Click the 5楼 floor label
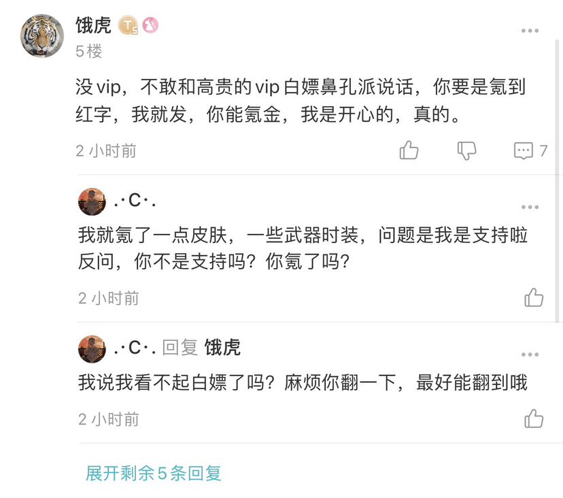This screenshot has width=563, height=498. coord(89,51)
